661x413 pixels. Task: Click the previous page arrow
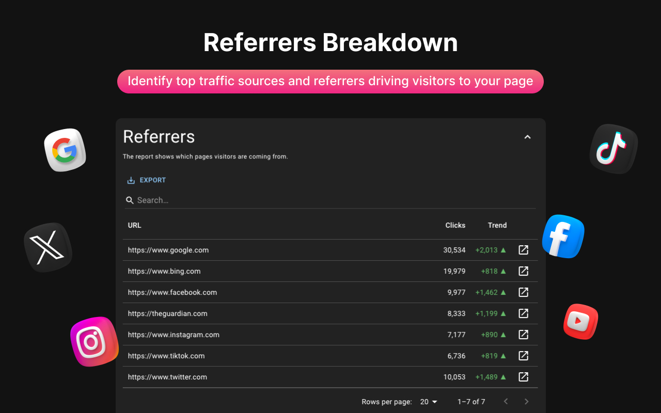506,401
